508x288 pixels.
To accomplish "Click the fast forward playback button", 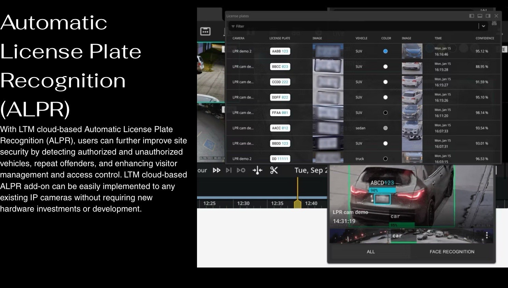I will [216, 170].
